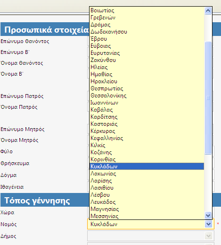The image size is (221, 245).
Task: Pick Δωδεκανήσου from the list
Action: pyautogui.click(x=147, y=32)
